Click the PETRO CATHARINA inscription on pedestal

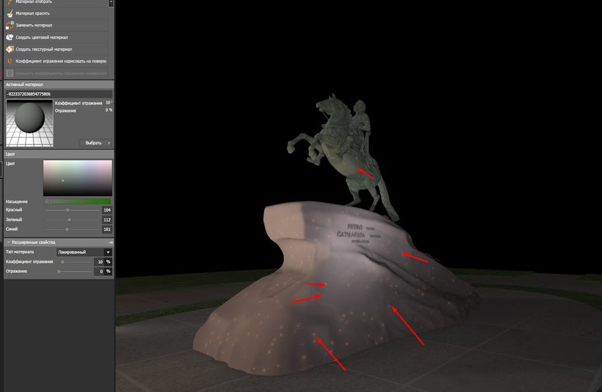(359, 234)
